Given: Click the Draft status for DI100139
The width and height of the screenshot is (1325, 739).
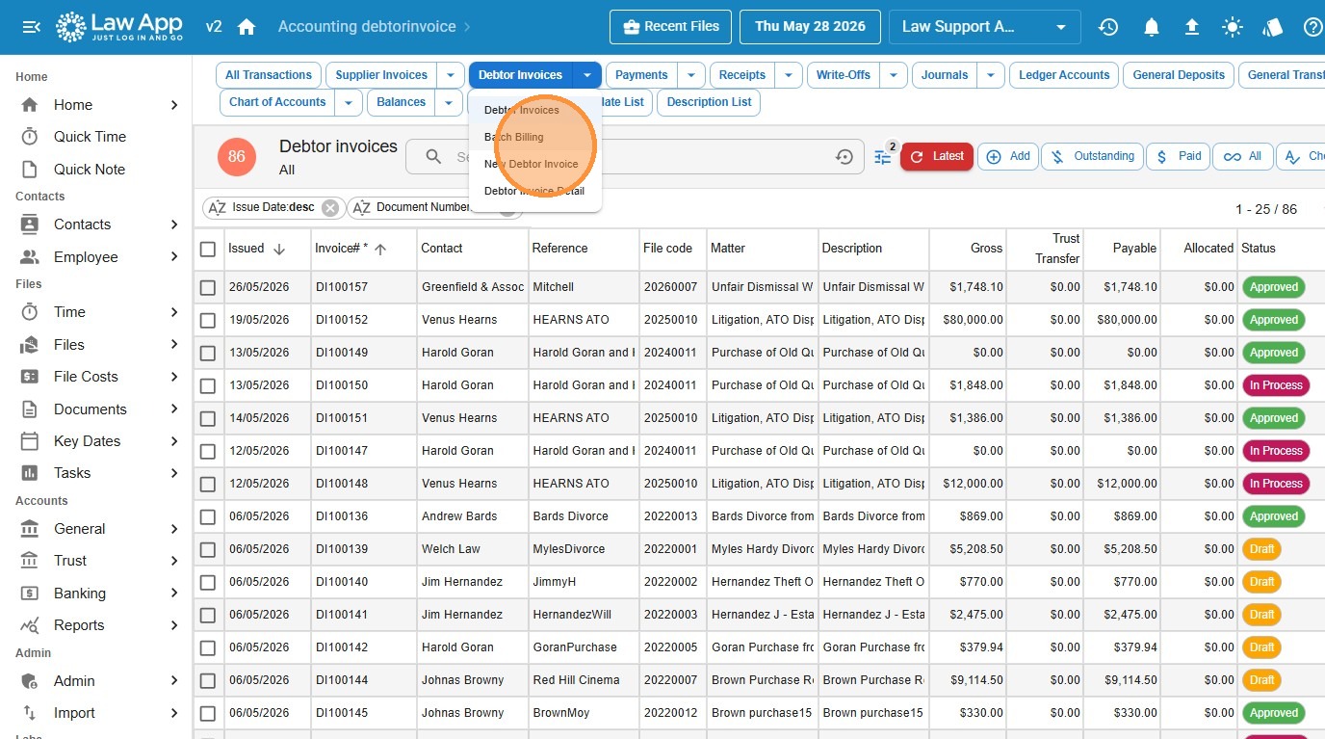Looking at the screenshot, I should (x=1262, y=549).
